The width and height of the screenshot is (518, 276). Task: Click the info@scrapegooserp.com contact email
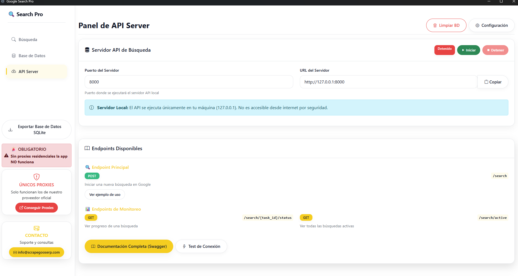[36, 252]
